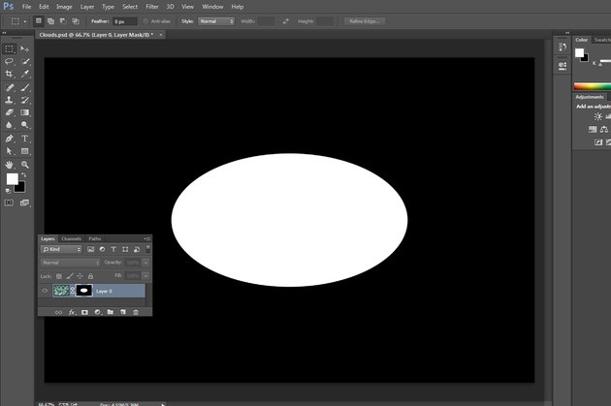Open the File menu
Viewport: 611px width, 406px height.
[26, 7]
